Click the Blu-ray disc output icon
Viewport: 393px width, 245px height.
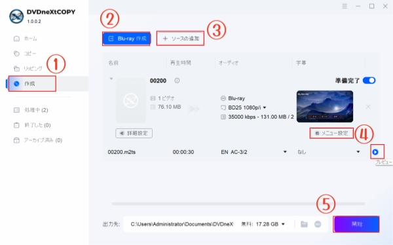point(223,98)
